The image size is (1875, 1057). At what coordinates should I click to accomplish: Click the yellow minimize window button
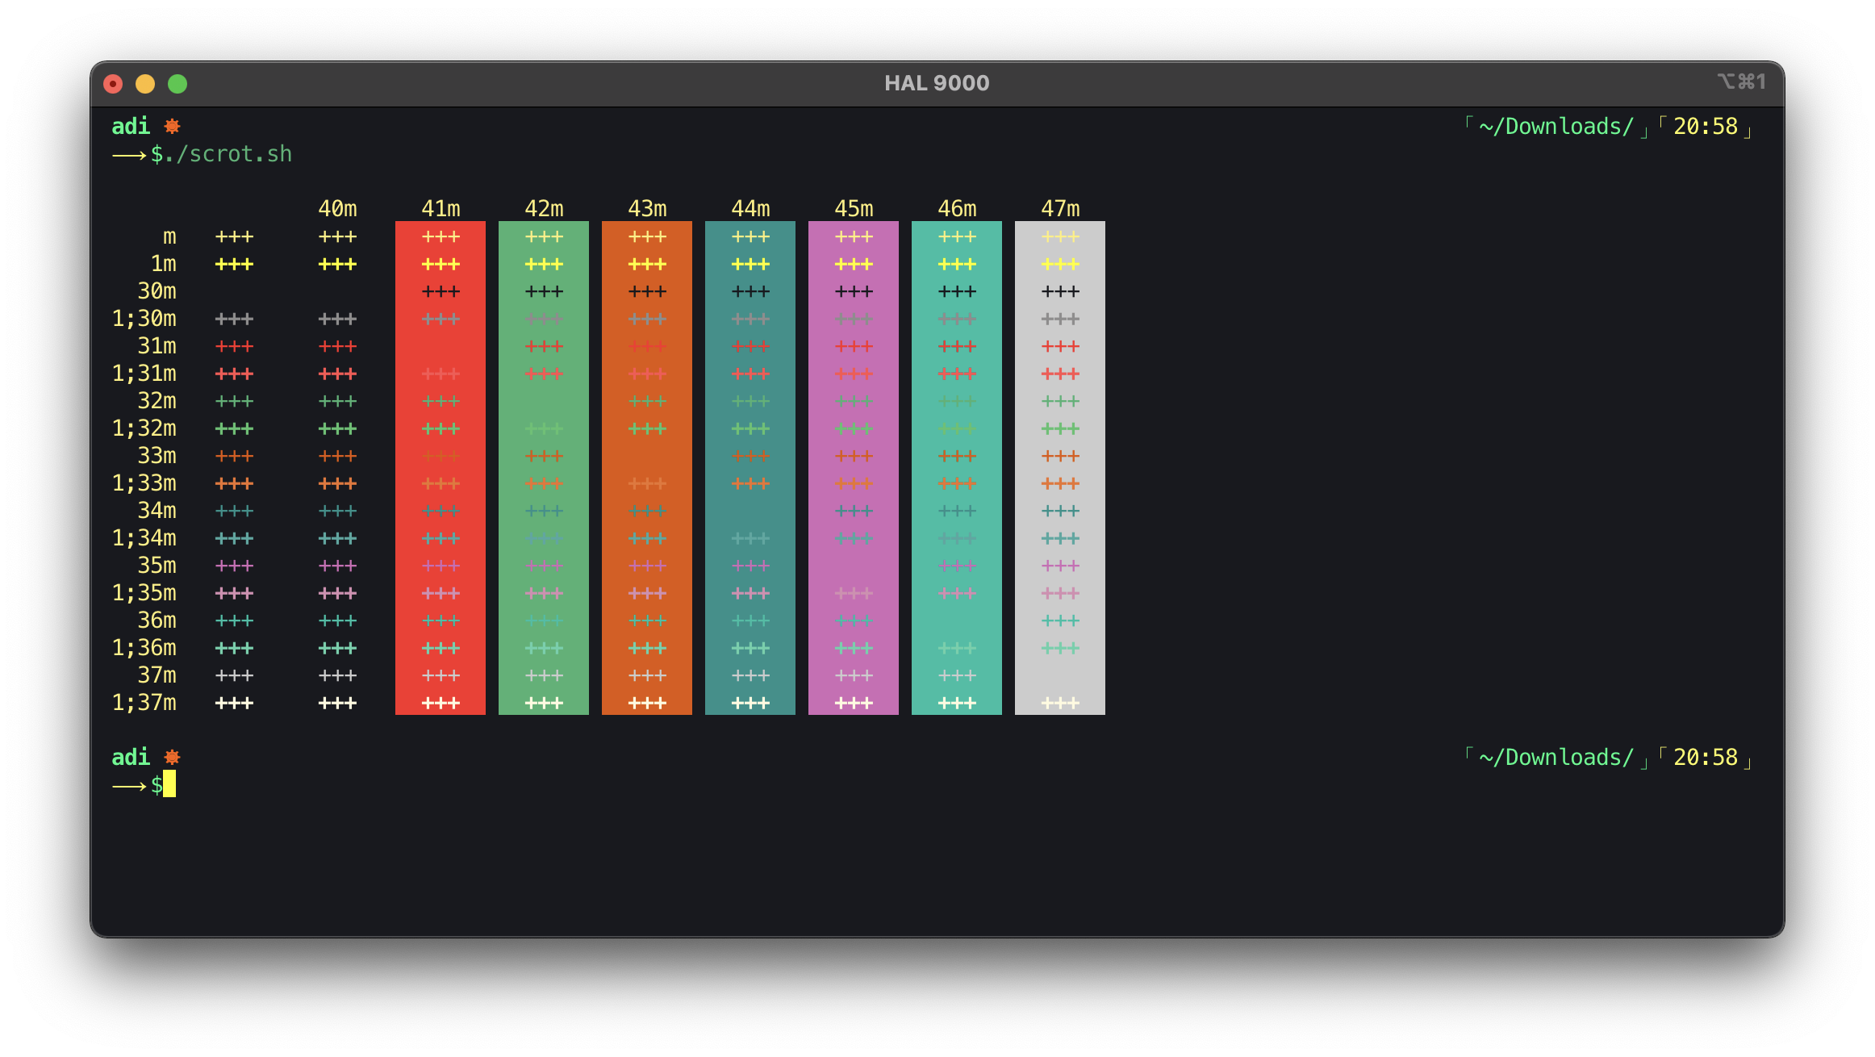coord(145,84)
